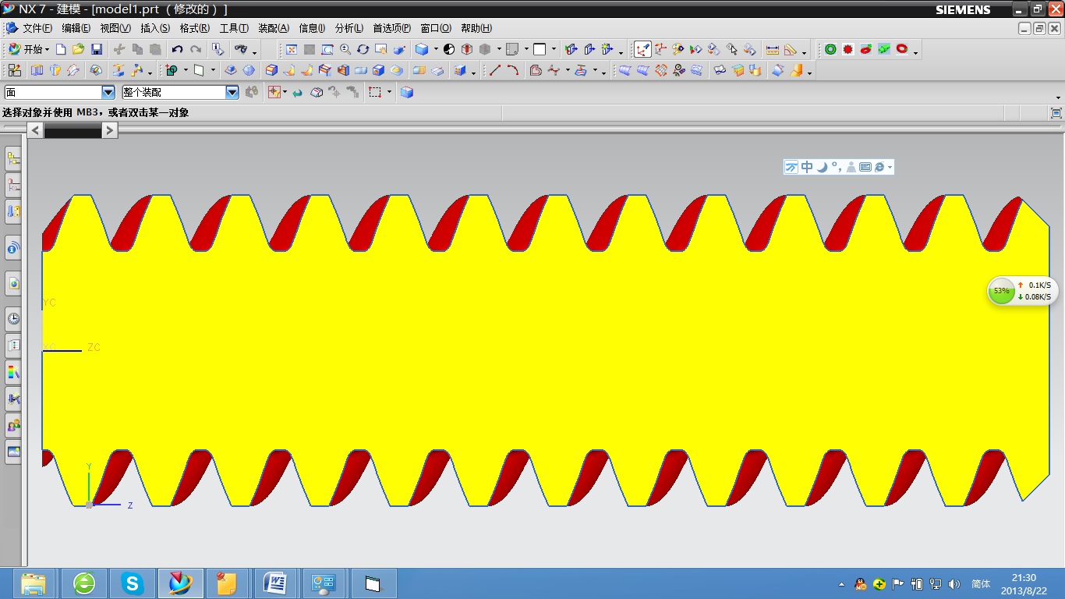The height and width of the screenshot is (599, 1065).
Task: Open the 视图(V) menu
Action: point(115,28)
